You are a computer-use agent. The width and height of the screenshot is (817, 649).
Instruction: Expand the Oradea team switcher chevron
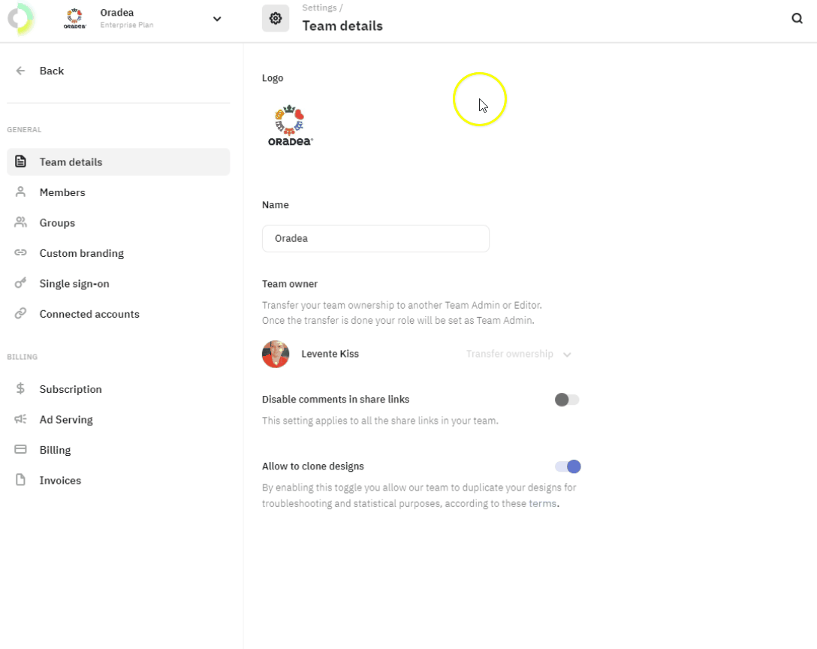(217, 20)
